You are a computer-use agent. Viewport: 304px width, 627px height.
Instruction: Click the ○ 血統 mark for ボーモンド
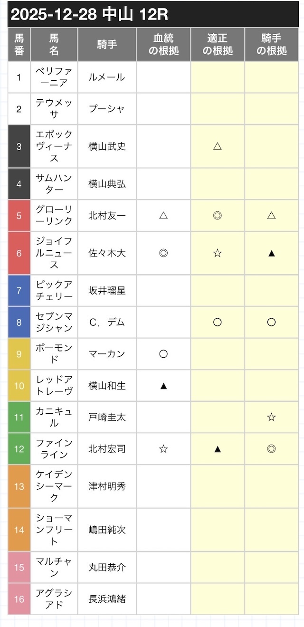pyautogui.click(x=163, y=354)
